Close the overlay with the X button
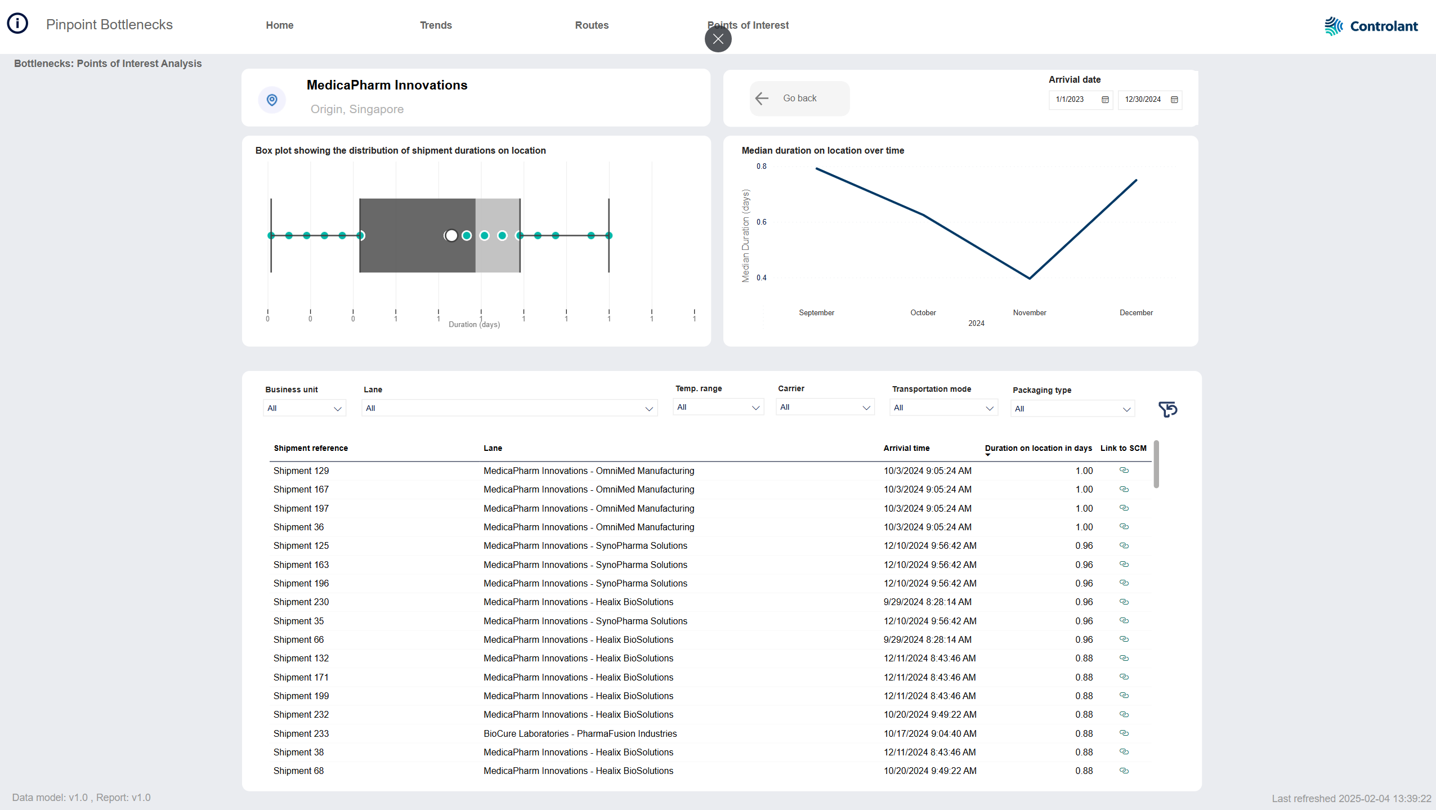Screen dimensions: 1436x810 [718, 39]
